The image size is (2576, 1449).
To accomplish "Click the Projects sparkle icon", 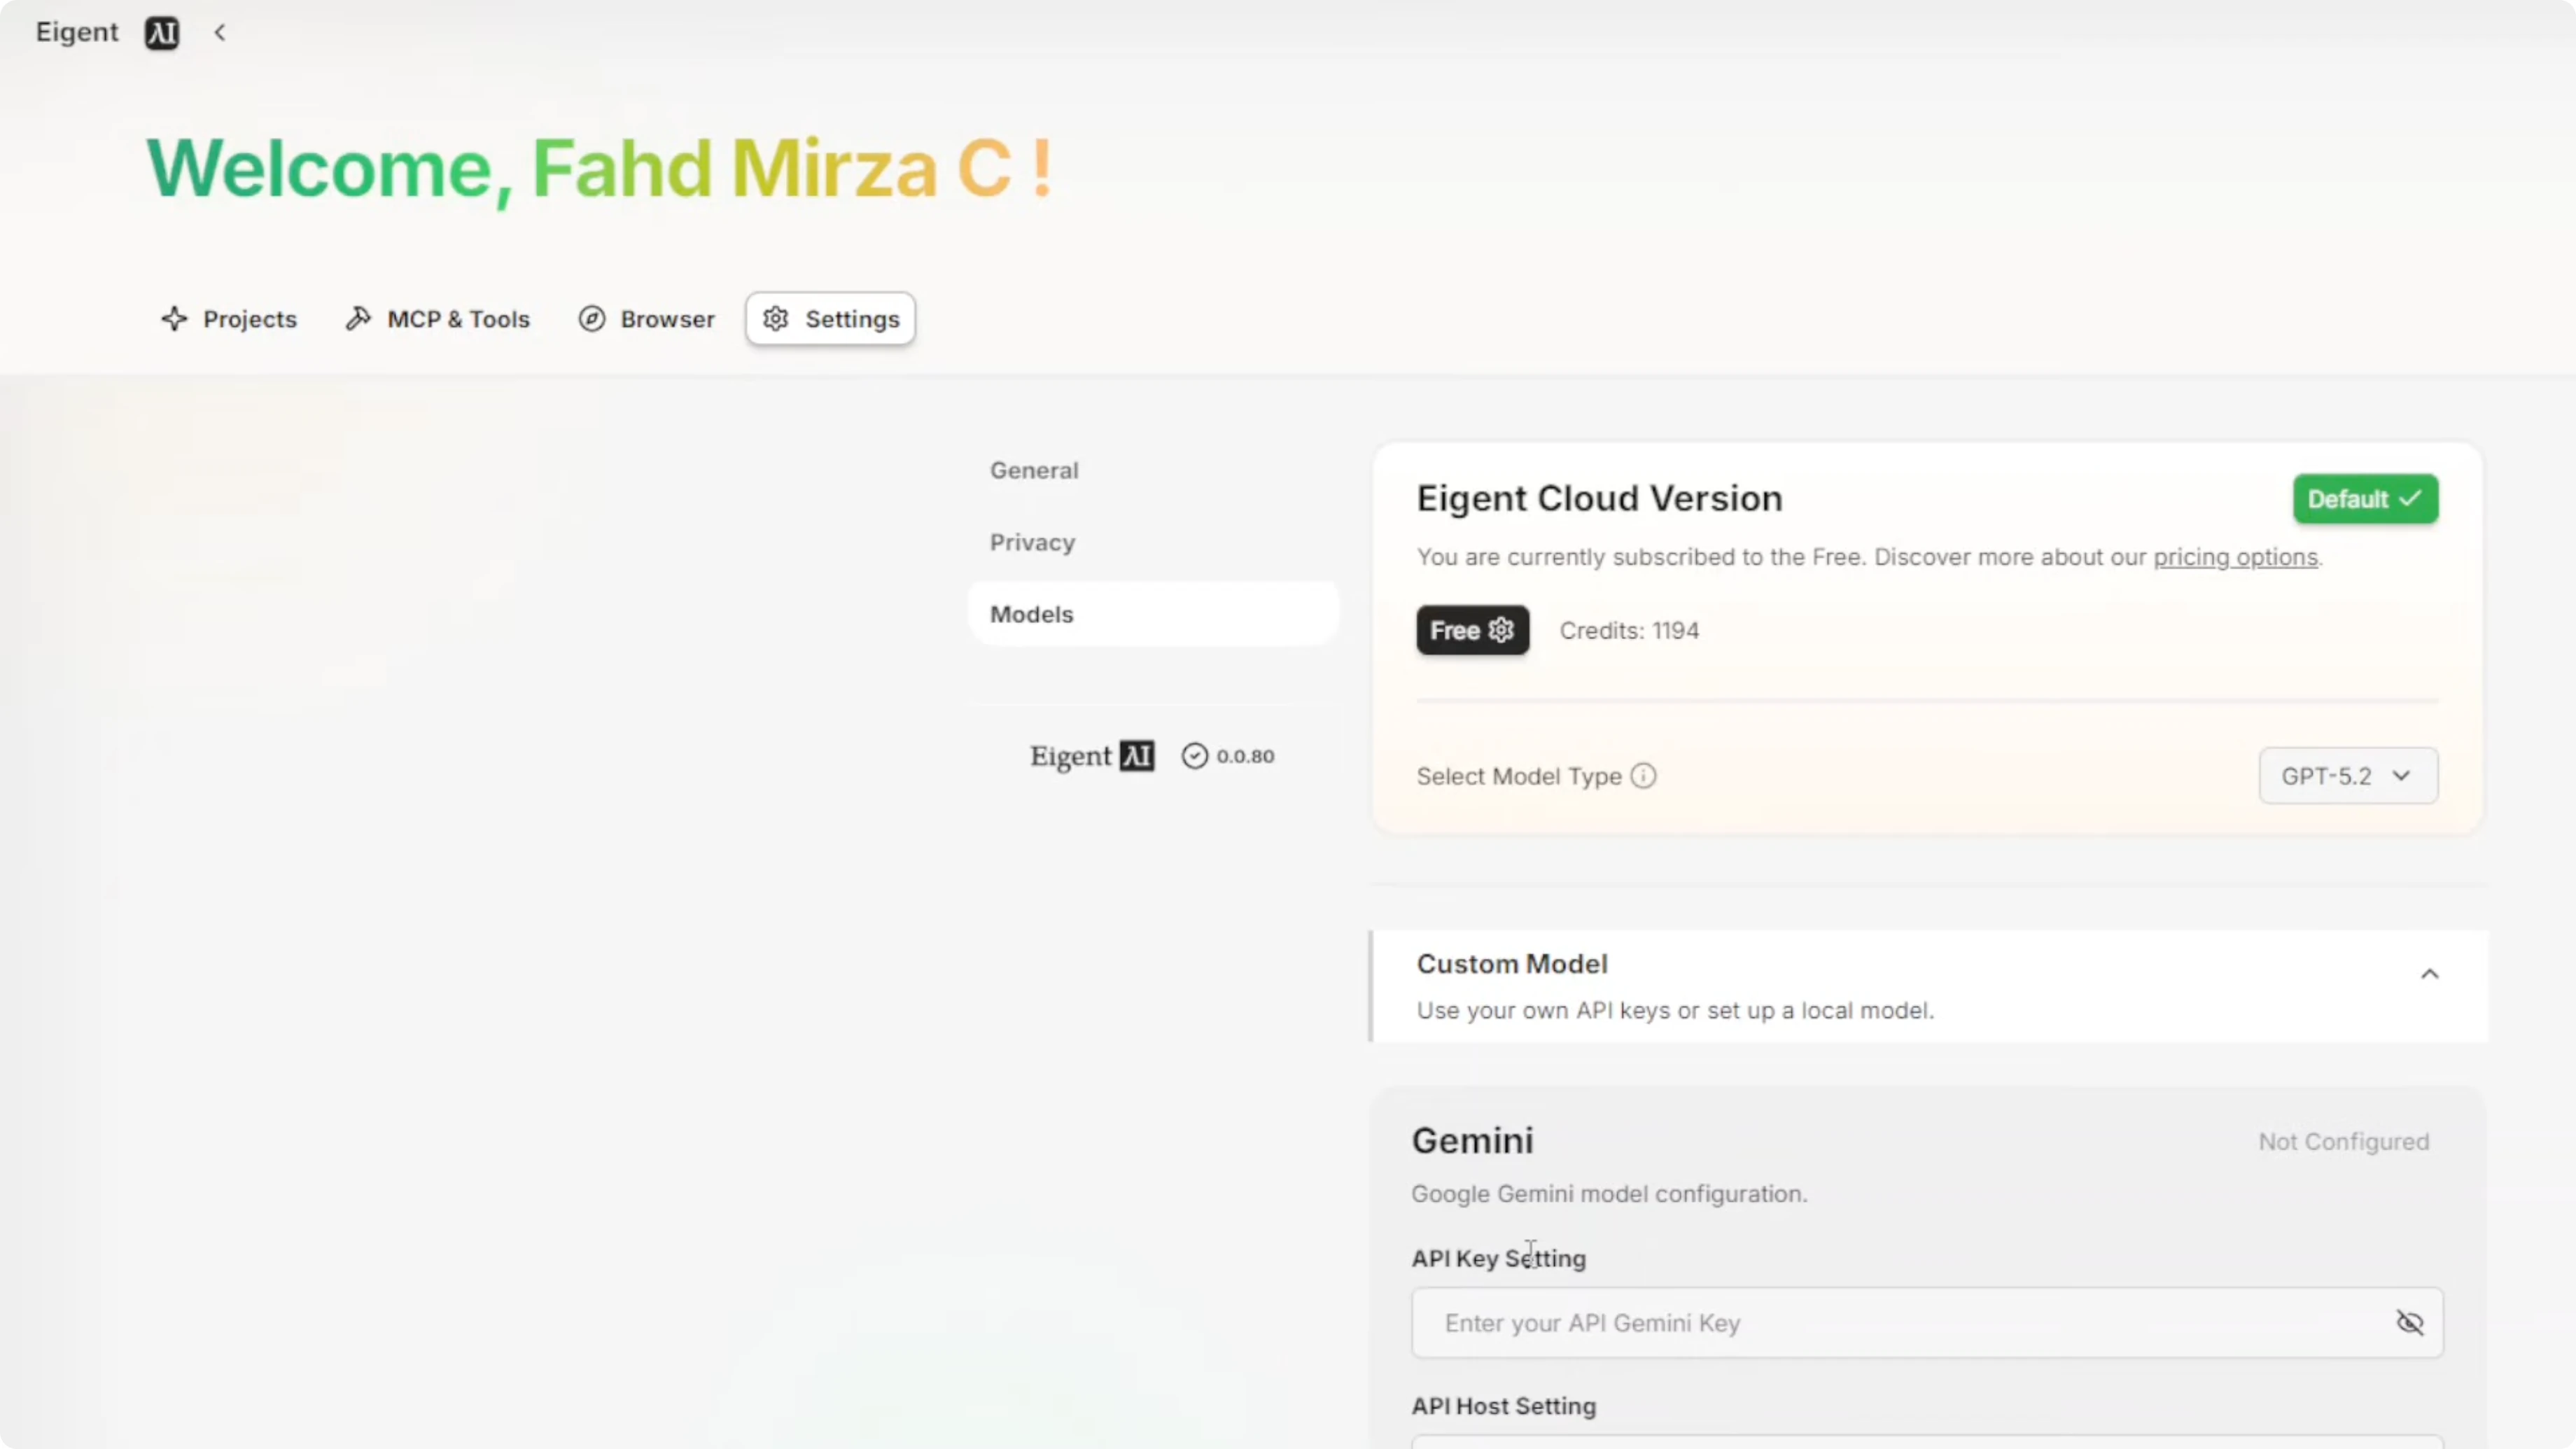I will (x=174, y=319).
